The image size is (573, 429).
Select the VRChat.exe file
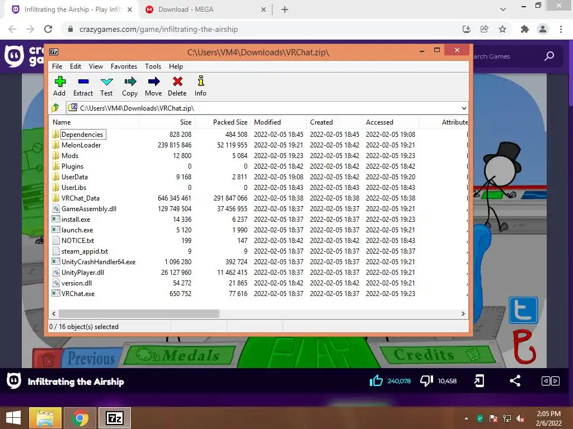point(78,293)
